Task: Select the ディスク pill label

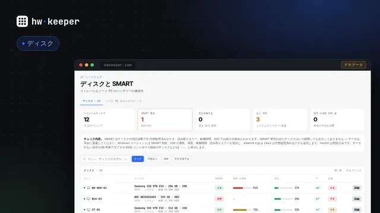Action: (x=38, y=43)
